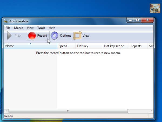Click the Repeats column header

click(x=138, y=46)
